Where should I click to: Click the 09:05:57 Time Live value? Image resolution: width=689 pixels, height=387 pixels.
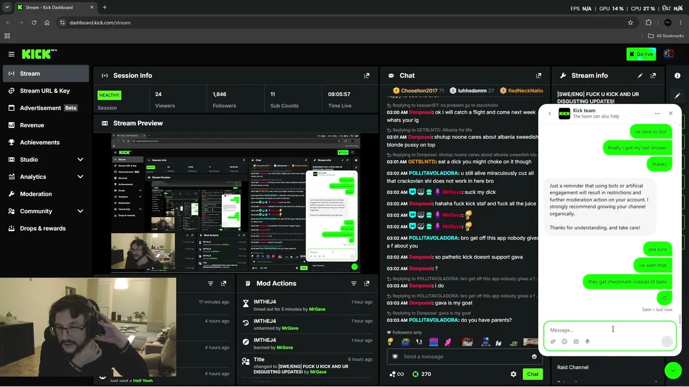[339, 94]
